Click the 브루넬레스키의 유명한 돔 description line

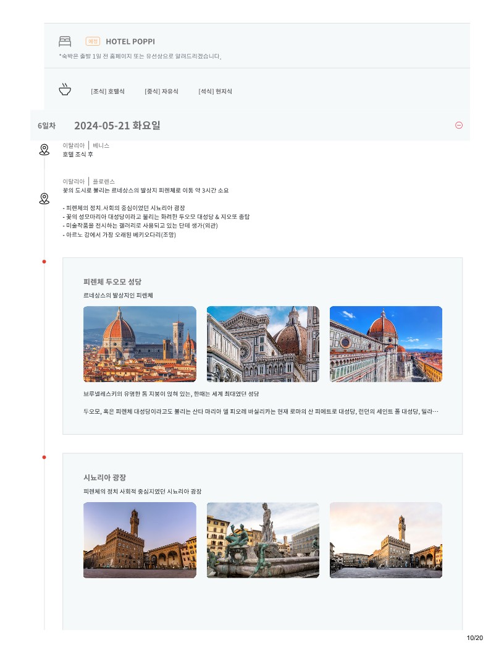(x=171, y=393)
